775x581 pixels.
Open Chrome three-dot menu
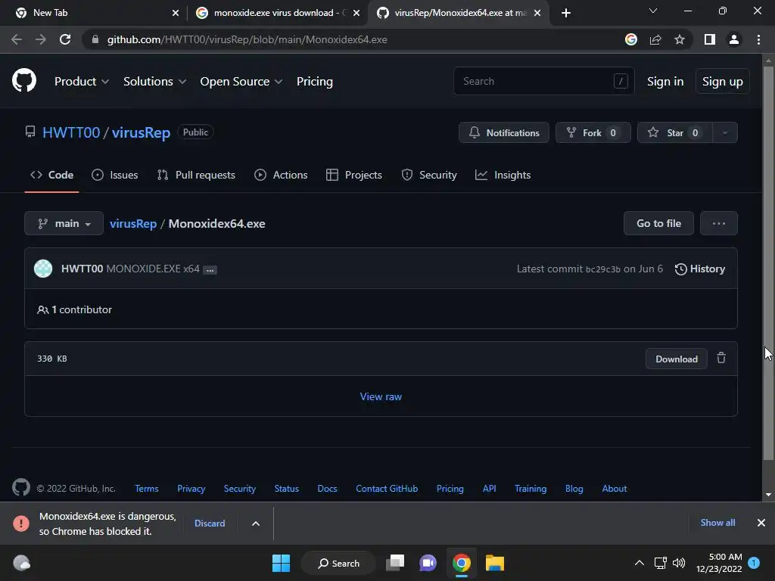click(758, 39)
